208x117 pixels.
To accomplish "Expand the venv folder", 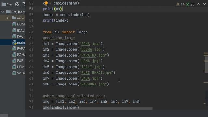I will [x=8, y=18].
